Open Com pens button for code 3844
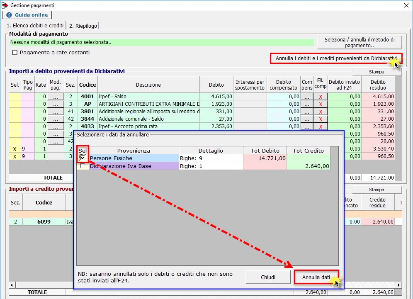 [306, 119]
